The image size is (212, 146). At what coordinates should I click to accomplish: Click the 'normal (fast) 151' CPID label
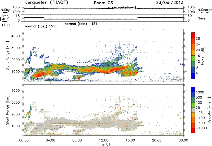40,26
